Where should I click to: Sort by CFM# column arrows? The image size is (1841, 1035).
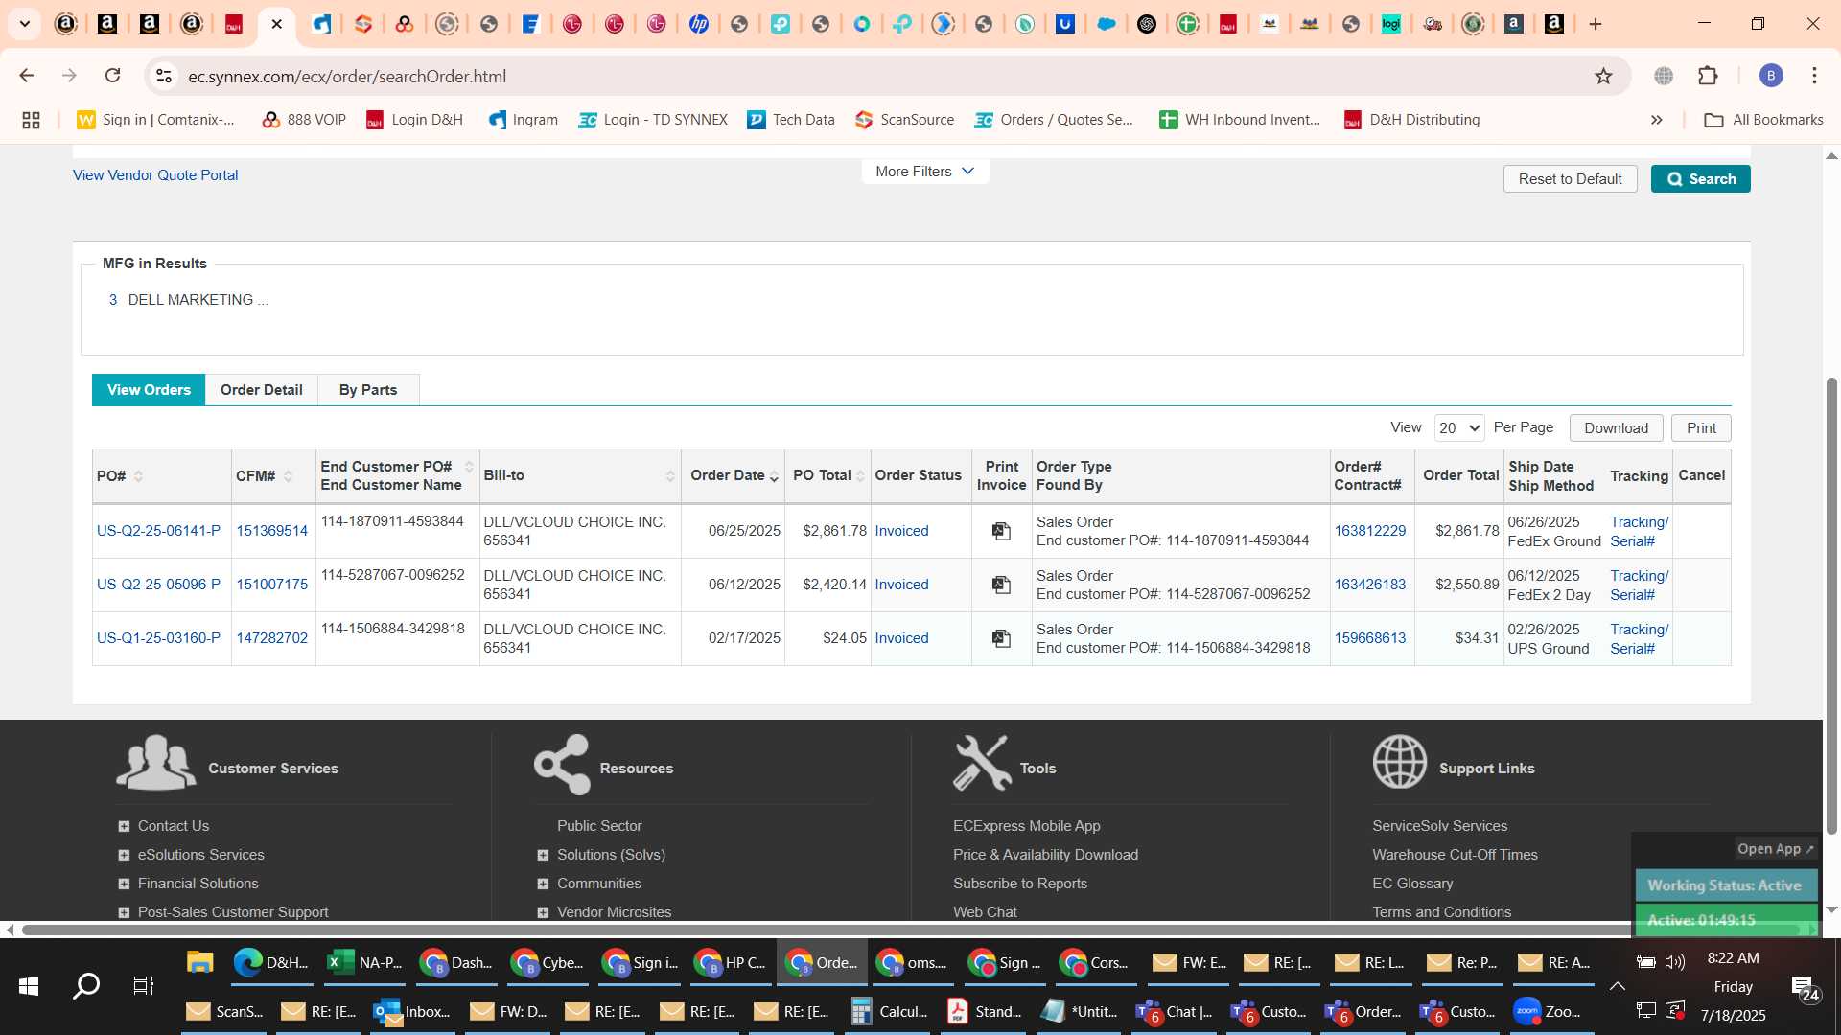(288, 476)
